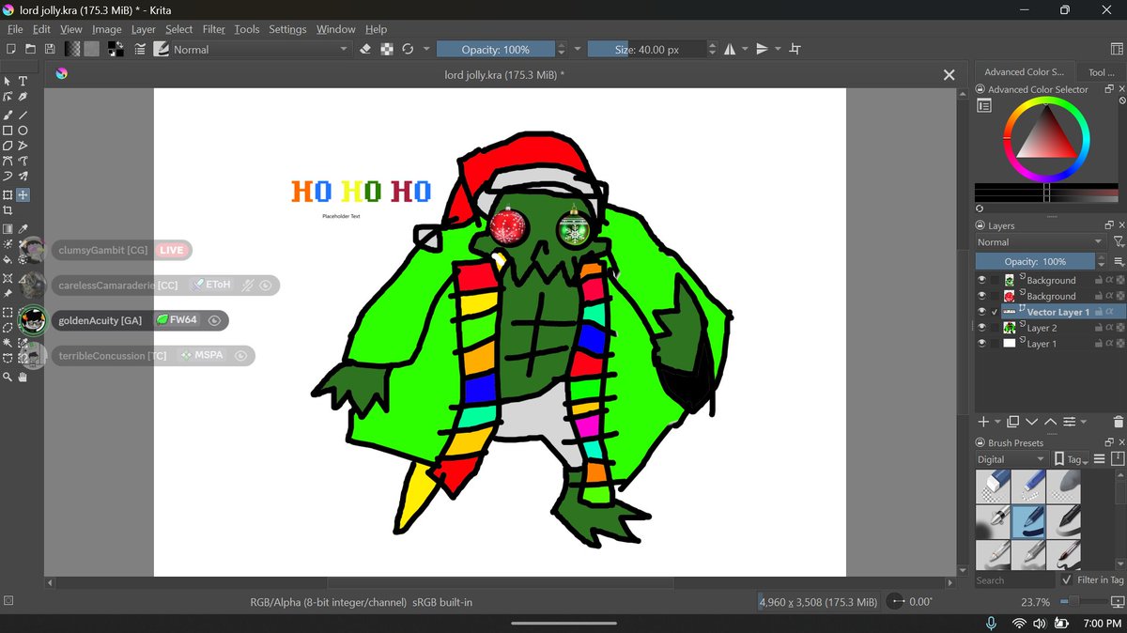Viewport: 1127px width, 633px height.
Task: Select the Transform tool
Action: 8,195
